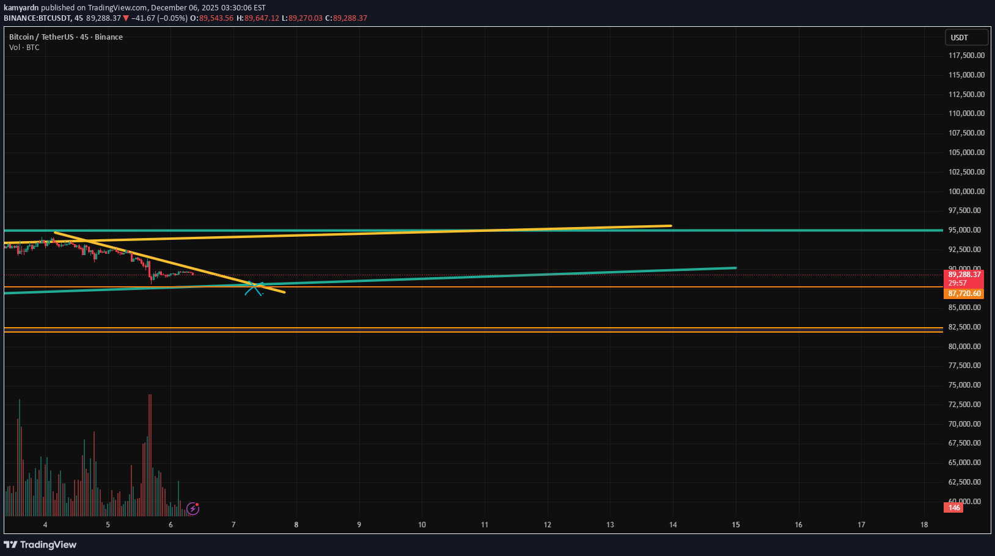
Task: Click the purple lightning bolt event icon
Action: [x=193, y=508]
